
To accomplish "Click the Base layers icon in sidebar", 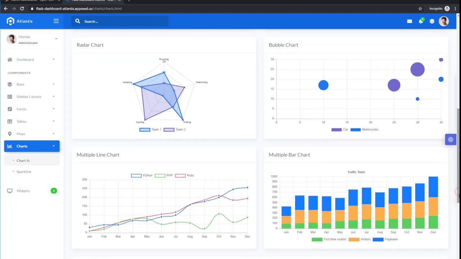I will pyautogui.click(x=10, y=84).
